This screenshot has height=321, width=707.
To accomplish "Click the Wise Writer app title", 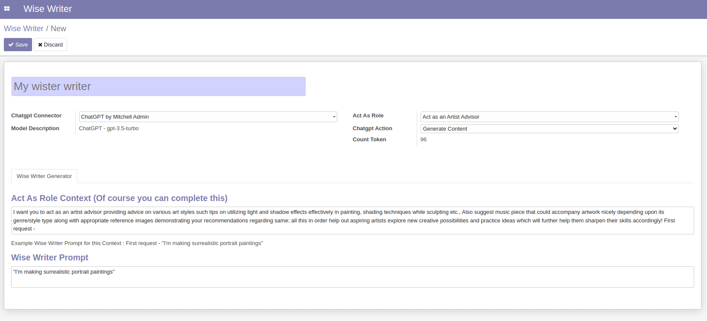I will (47, 9).
